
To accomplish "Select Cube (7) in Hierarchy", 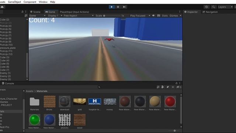I will click(4, 70).
